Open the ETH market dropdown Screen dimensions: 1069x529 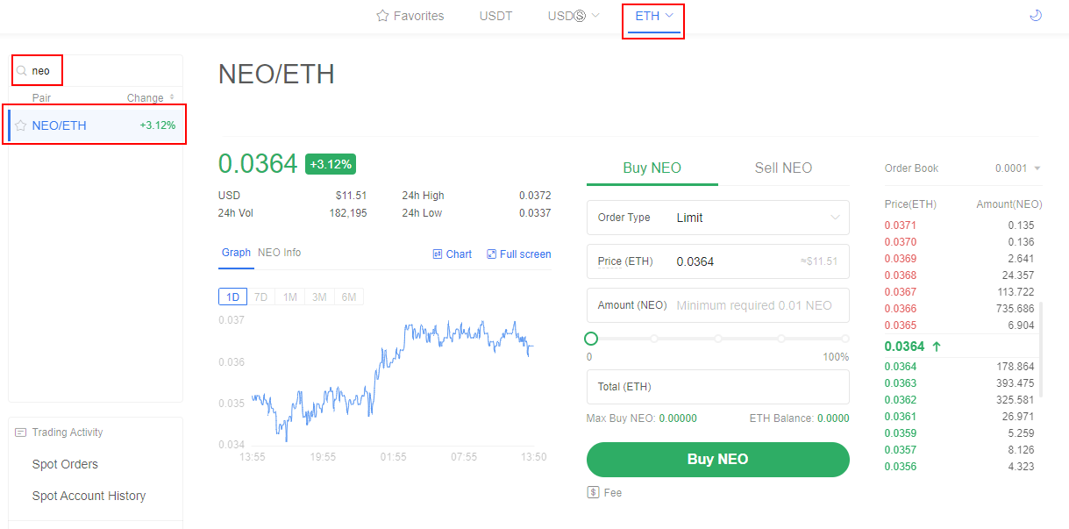click(652, 15)
